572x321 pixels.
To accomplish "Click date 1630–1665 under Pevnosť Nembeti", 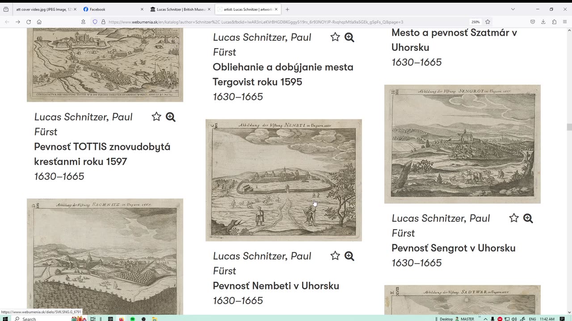I will click(238, 300).
